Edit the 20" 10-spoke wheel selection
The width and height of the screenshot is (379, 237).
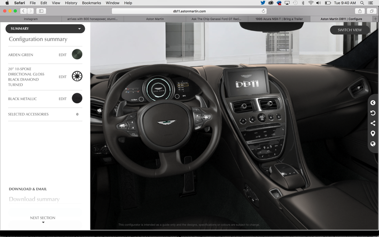pyautogui.click(x=63, y=77)
